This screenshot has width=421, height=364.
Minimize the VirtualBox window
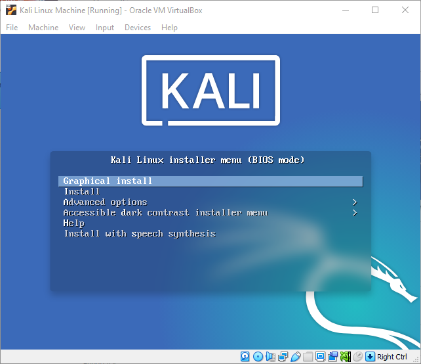click(346, 11)
